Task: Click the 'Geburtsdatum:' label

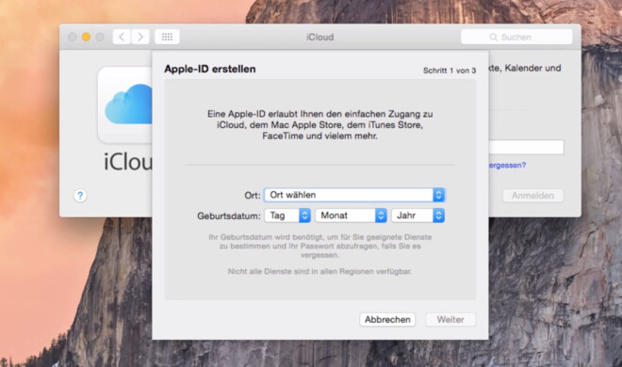Action: (x=229, y=216)
